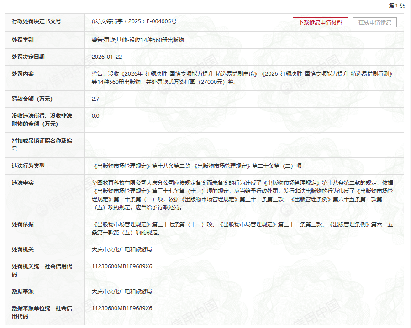Click the 下载修复申请材料 button
The image size is (411, 328).
(x=320, y=22)
